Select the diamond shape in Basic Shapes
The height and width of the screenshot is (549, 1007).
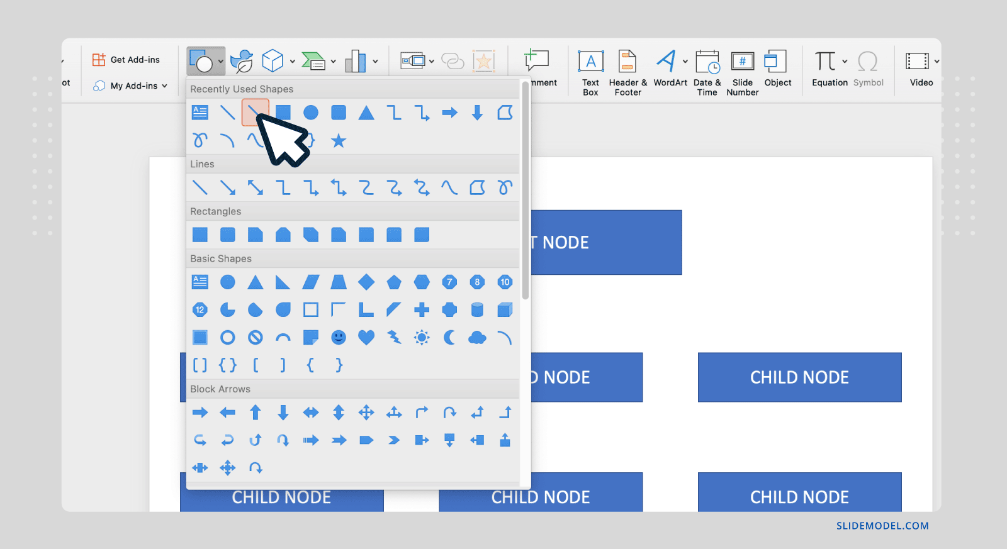366,282
